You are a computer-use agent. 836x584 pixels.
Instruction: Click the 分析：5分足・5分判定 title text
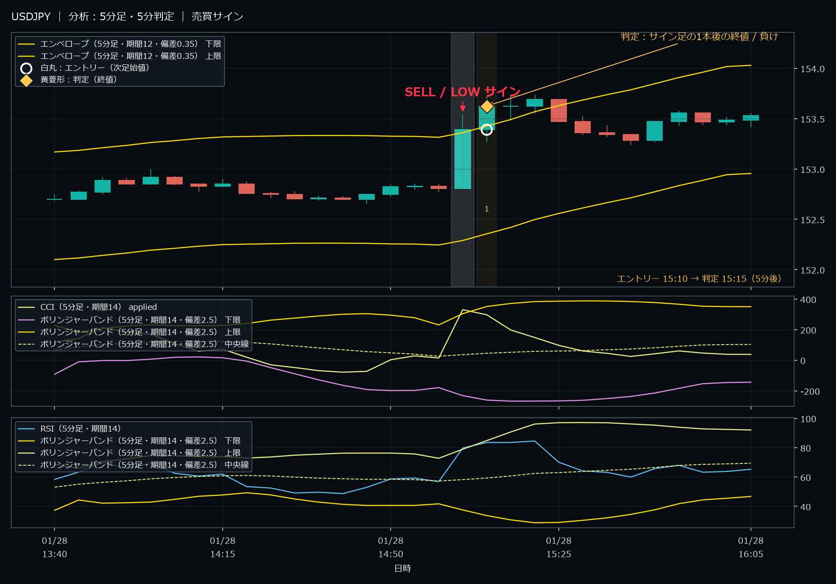pyautogui.click(x=121, y=17)
